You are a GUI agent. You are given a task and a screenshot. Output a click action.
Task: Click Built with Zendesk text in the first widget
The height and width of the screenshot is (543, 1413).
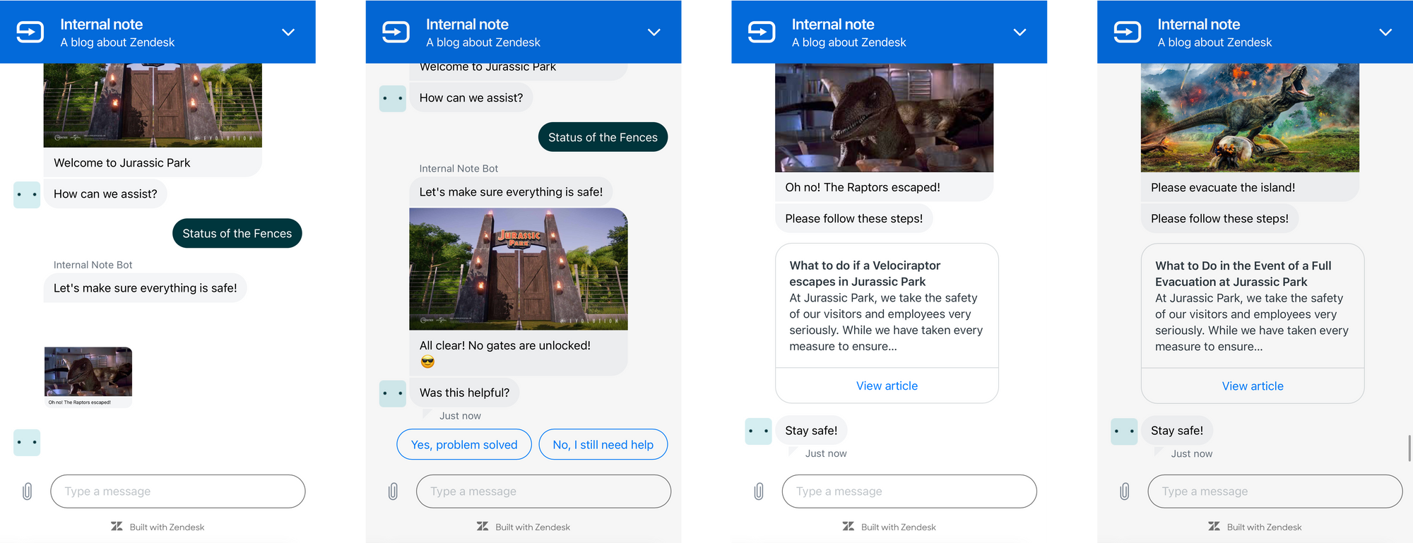[x=167, y=527]
